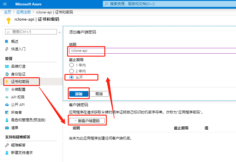236x162 pixels.
Task: Go to 应用注册 breadcrumb link
Action: 23,12
